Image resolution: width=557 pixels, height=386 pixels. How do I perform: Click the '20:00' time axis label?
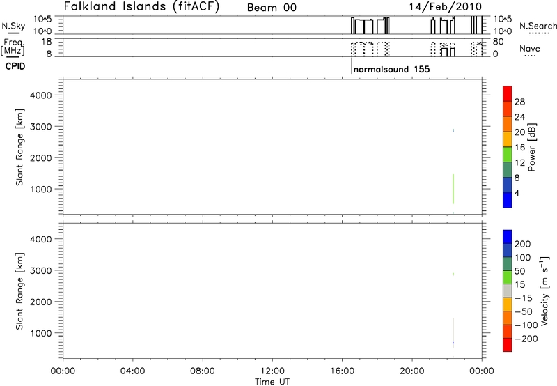412,371
